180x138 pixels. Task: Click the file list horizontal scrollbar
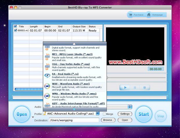point(29,89)
